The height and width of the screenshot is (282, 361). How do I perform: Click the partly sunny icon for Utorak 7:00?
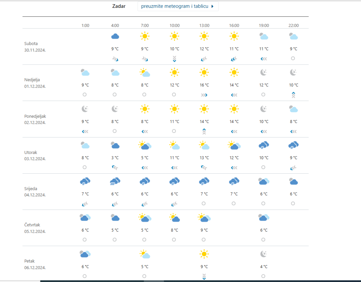point(145,145)
